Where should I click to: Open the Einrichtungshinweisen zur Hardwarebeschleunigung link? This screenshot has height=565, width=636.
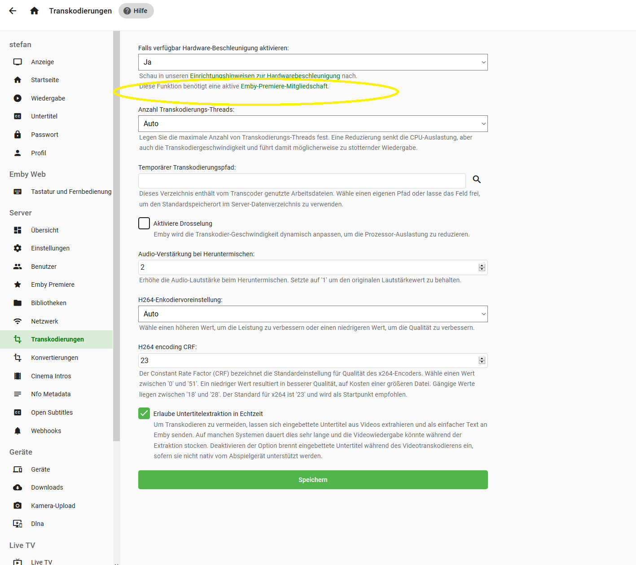[x=265, y=76]
